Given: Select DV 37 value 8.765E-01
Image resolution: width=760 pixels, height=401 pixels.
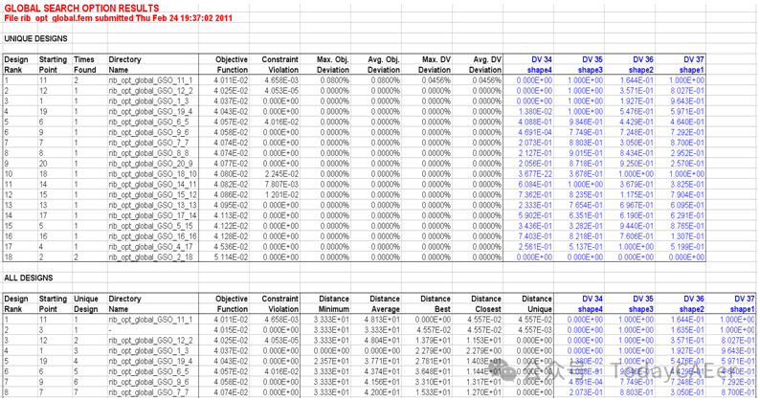Looking at the screenshot, I should point(687,226).
